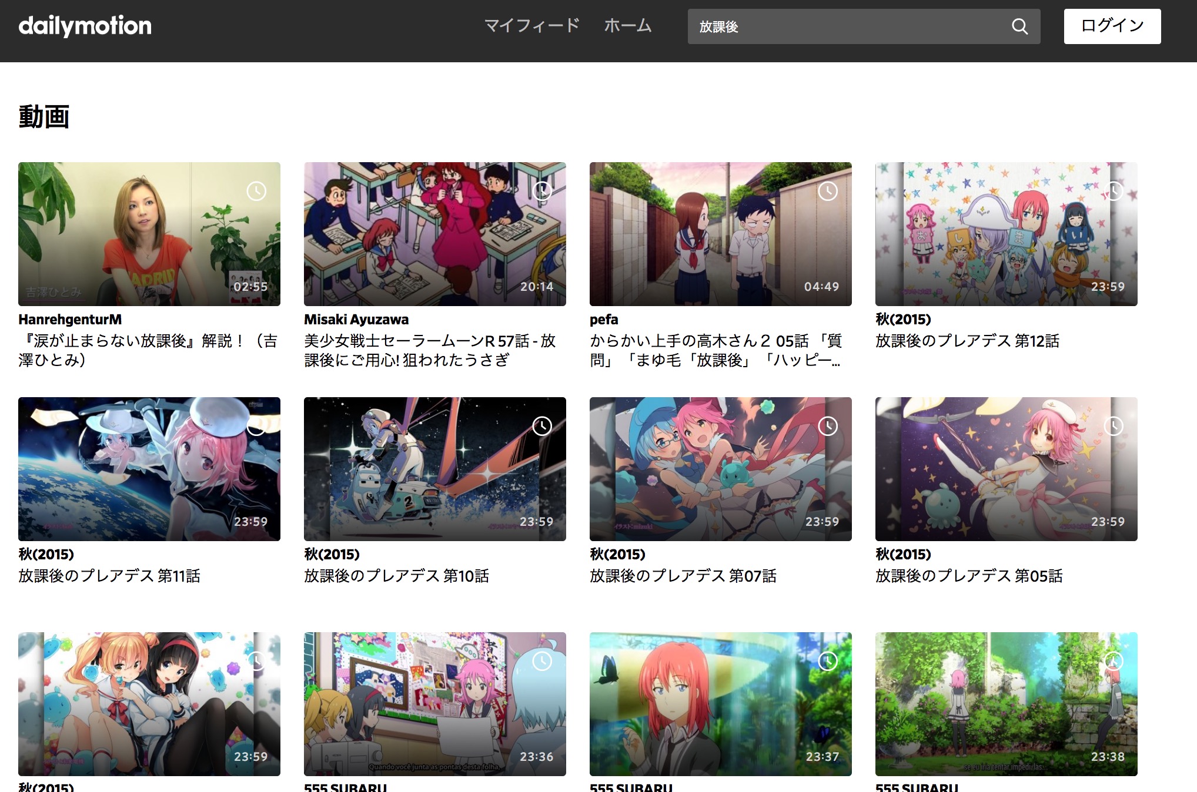Click title 放課後のプレアデス 第07話
The width and height of the screenshot is (1197, 792).
[683, 576]
